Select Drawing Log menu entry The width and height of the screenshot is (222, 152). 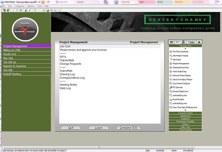coord(110,74)
